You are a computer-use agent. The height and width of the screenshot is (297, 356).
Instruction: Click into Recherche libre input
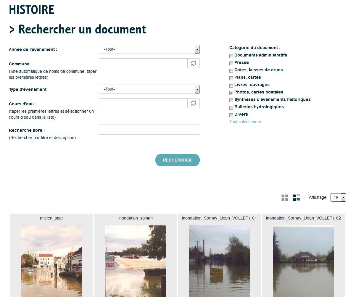149,130
